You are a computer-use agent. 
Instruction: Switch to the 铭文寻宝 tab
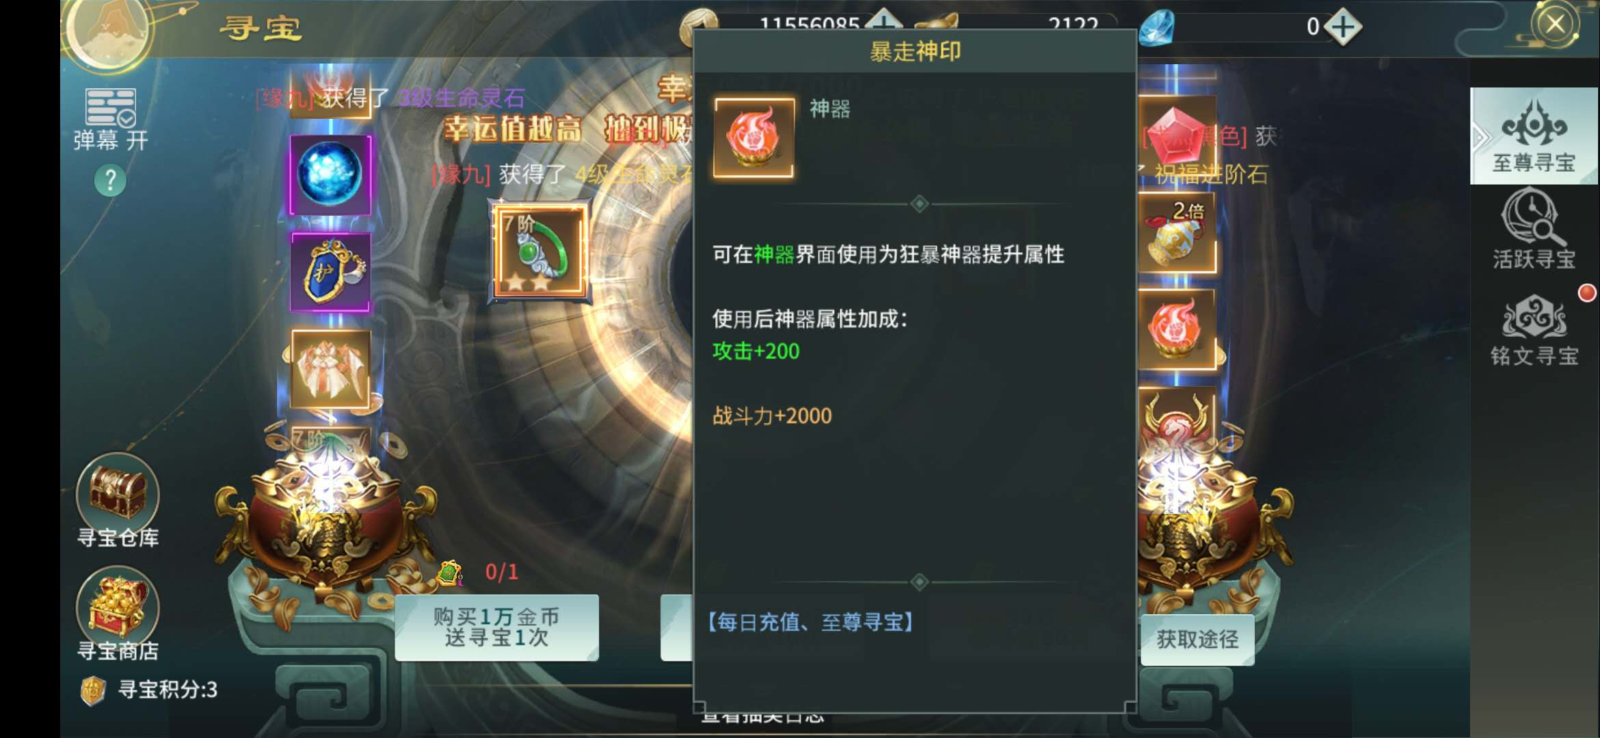(1534, 329)
